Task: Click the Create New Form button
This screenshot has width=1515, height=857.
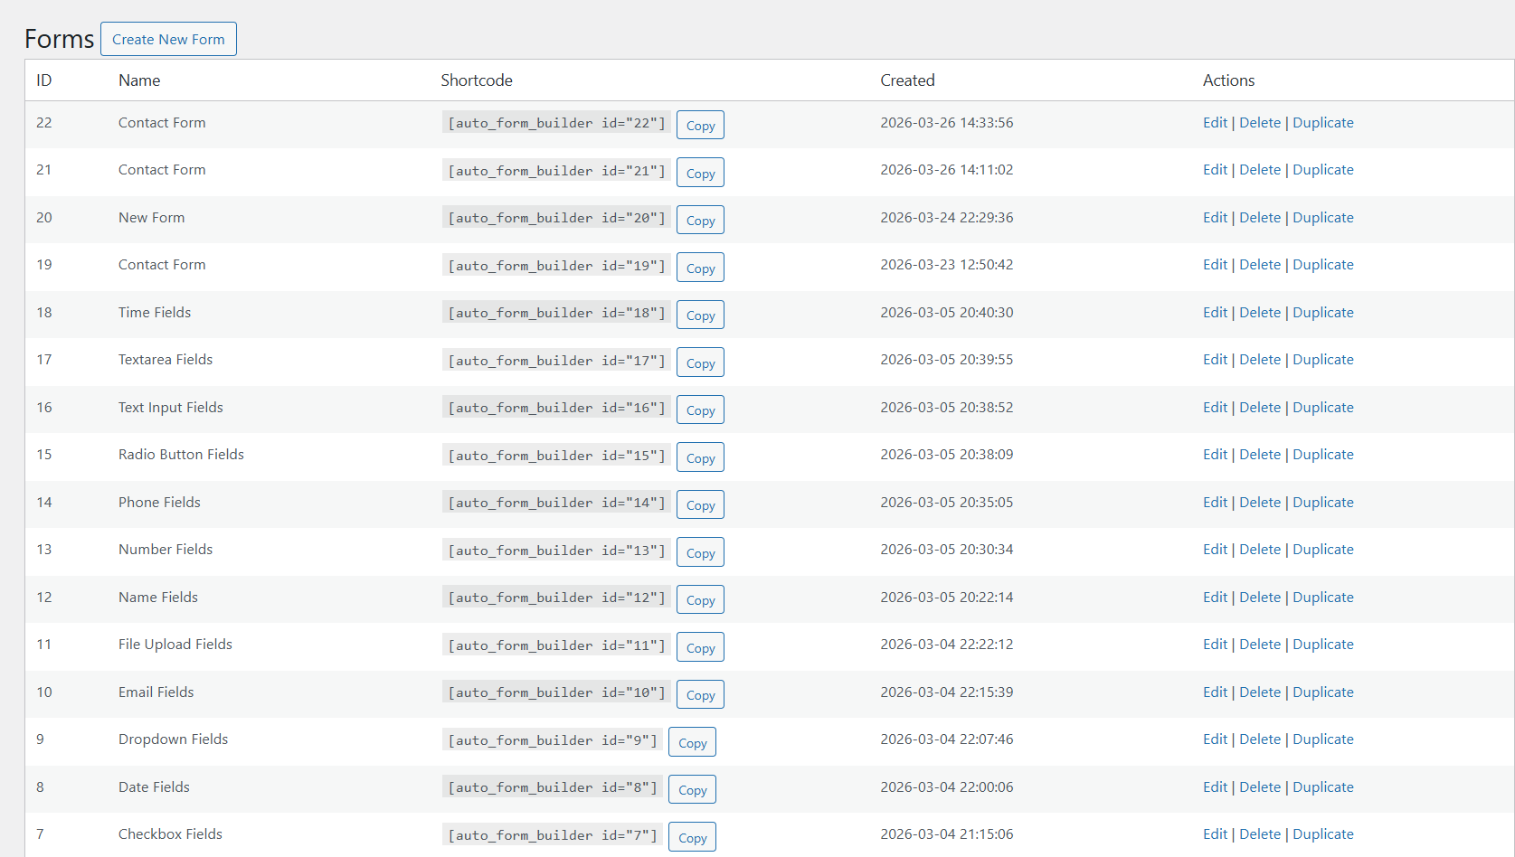Action: 168,39
